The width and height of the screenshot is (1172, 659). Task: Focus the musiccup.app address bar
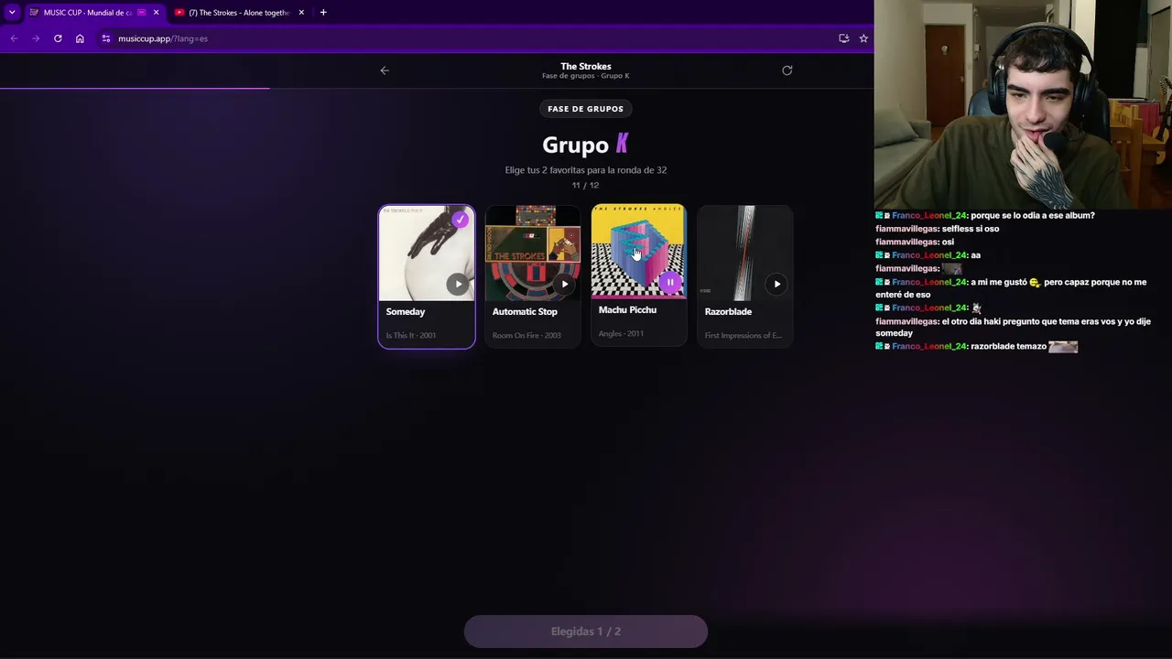coord(467,38)
